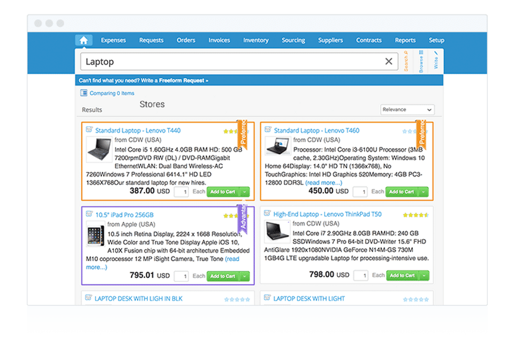Viewport: 514px width, 342px height.
Task: Open the Orders menu
Action: (x=186, y=40)
